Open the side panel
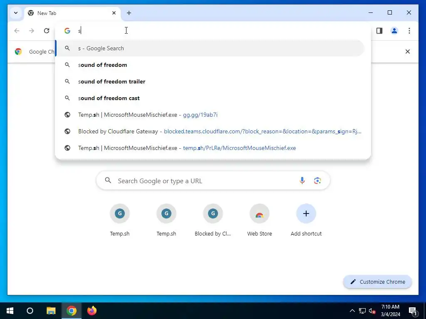 [379, 31]
